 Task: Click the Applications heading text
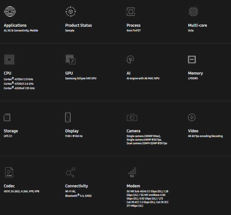point(15,25)
